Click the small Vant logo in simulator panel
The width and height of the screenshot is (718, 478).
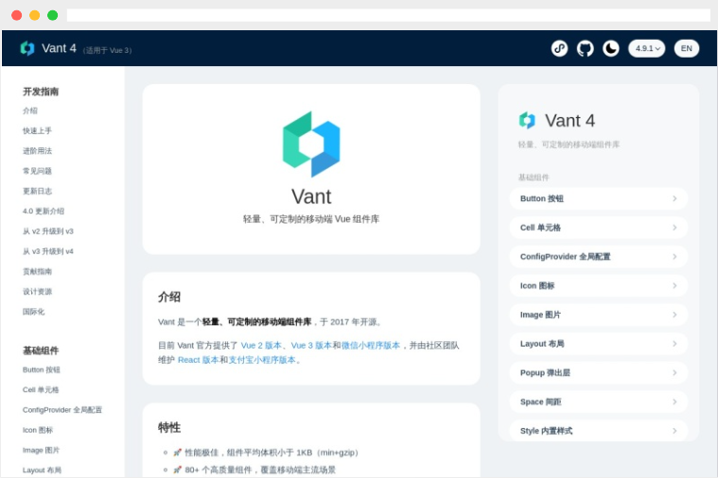(x=527, y=120)
